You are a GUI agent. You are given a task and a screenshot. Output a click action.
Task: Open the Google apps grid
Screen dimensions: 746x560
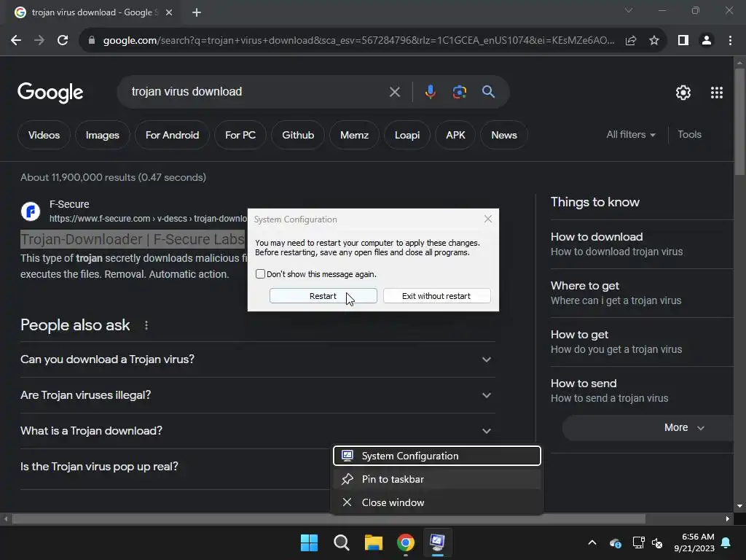[717, 93]
